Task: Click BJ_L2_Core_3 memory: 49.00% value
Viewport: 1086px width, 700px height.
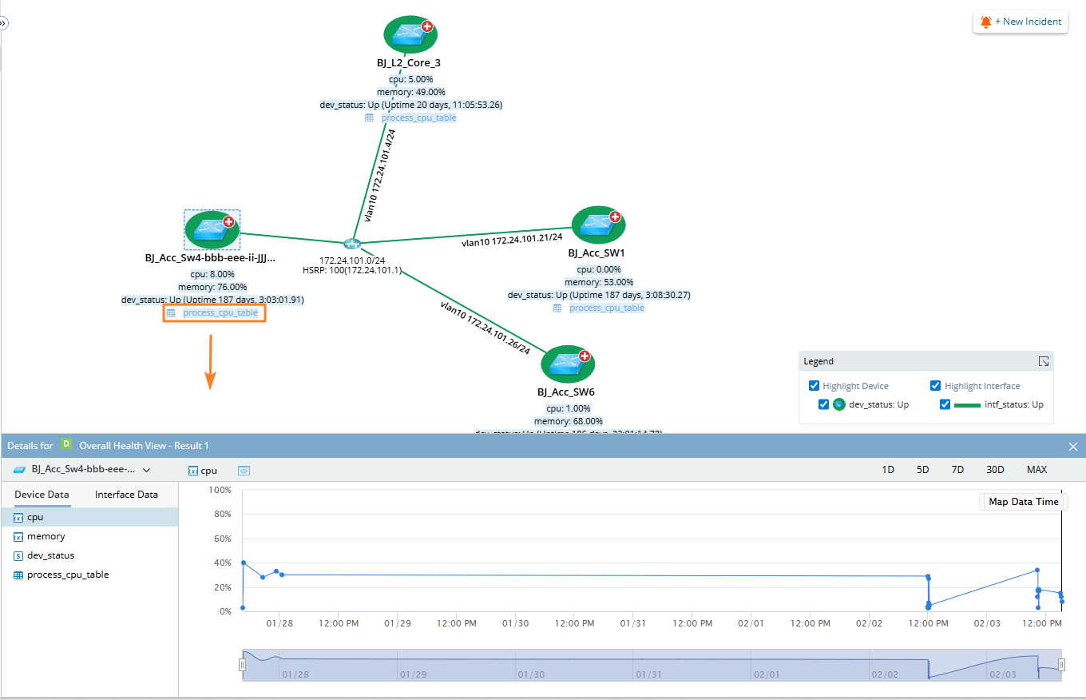Action: pos(410,92)
